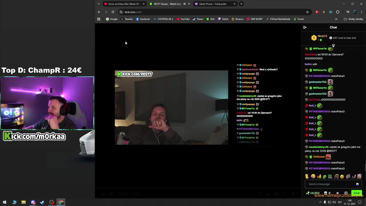
Task: Reload the kick.com page
Action: coord(113,12)
